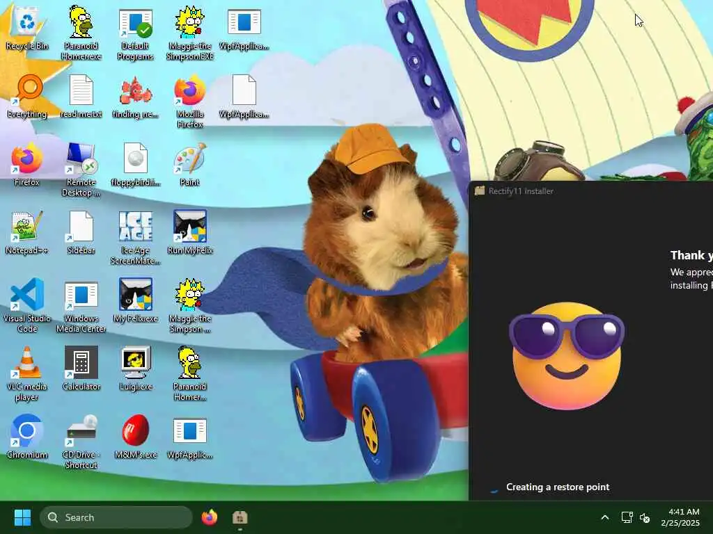Open Remote Desktop shortcut
The height and width of the screenshot is (534, 713).
(x=81, y=170)
